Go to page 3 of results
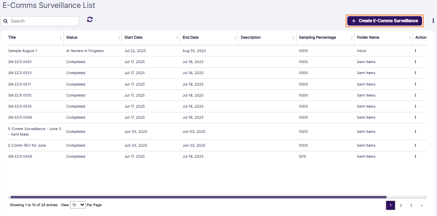Screen dimensions: 437x216 click(x=411, y=205)
